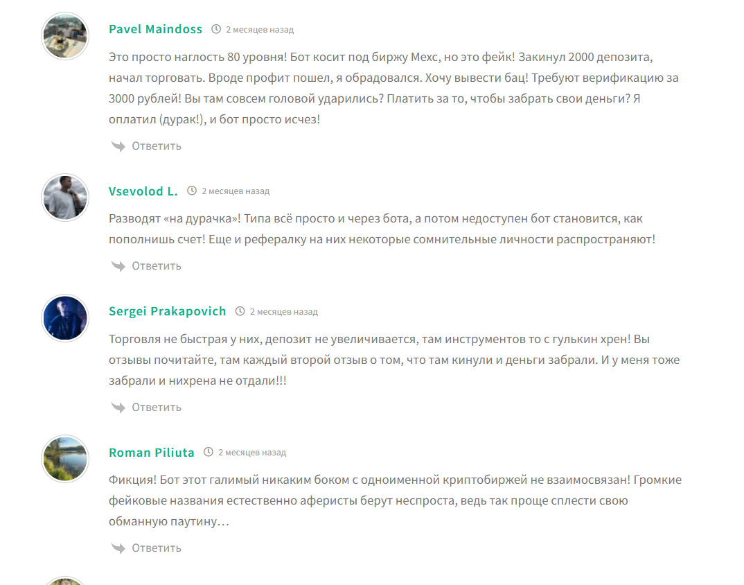Click the reply arrow icon under Roman Piliuta's comment
The width and height of the screenshot is (744, 585).
[x=118, y=548]
